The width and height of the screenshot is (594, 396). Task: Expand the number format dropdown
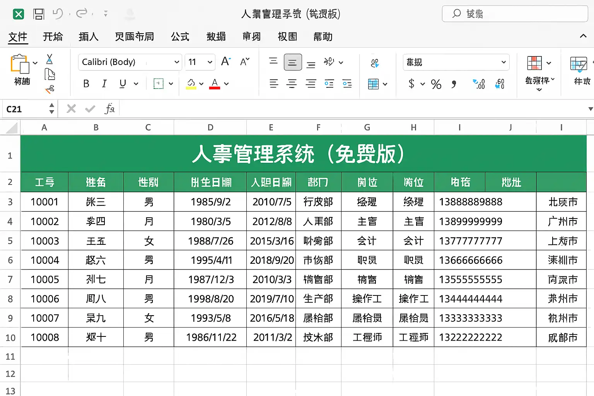504,62
